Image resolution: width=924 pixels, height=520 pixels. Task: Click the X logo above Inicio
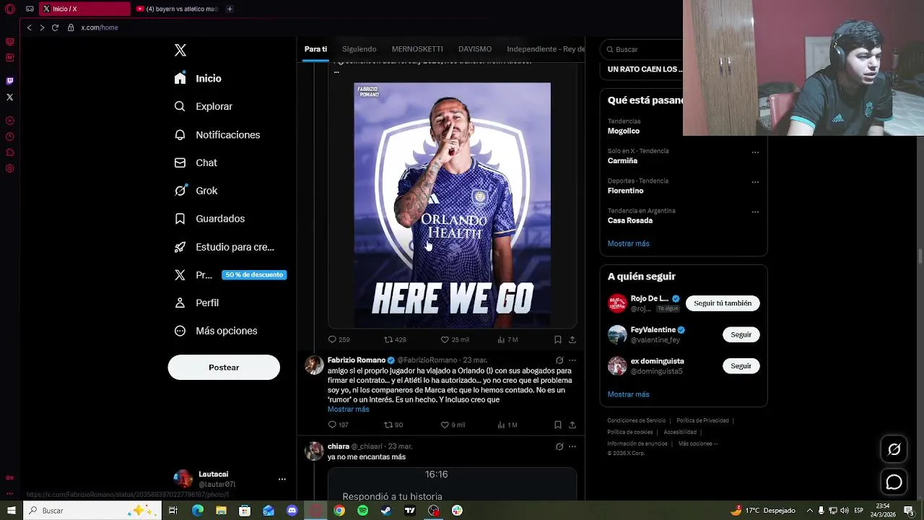pos(180,50)
